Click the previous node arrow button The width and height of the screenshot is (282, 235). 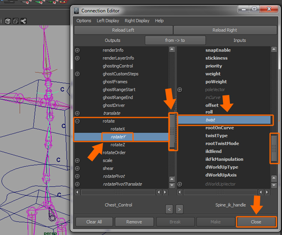[x=169, y=209]
